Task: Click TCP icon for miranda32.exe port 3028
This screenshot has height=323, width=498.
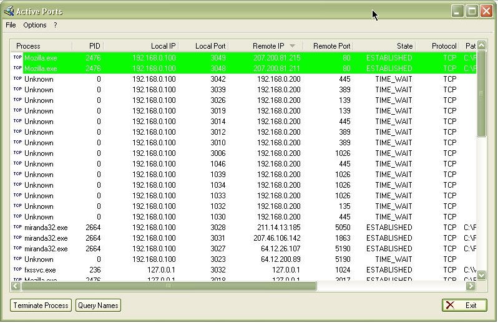Action: 17,227
